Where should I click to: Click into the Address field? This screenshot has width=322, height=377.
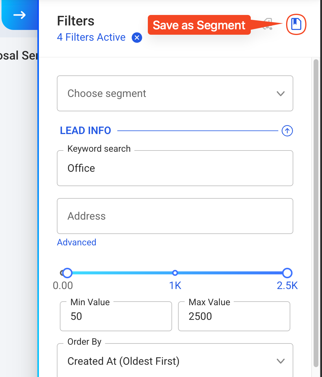click(x=175, y=216)
